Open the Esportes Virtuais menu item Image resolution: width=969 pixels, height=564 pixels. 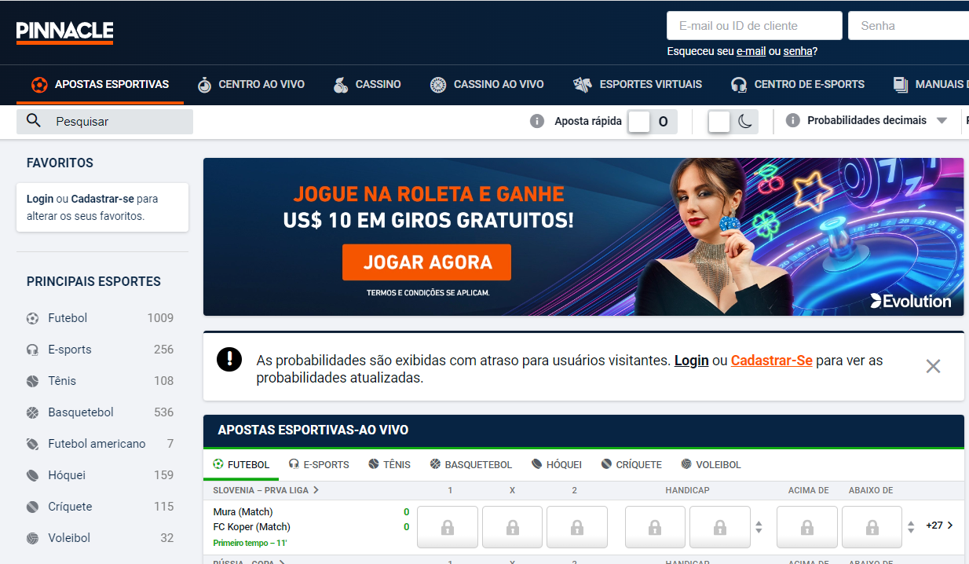638,85
